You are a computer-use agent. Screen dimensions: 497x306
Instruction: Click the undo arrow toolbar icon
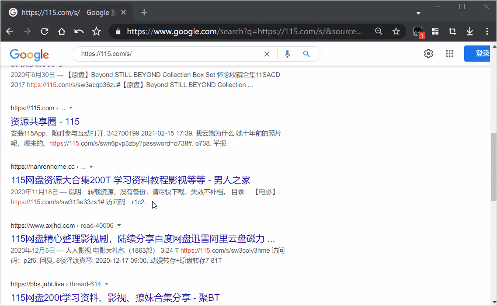tap(79, 31)
